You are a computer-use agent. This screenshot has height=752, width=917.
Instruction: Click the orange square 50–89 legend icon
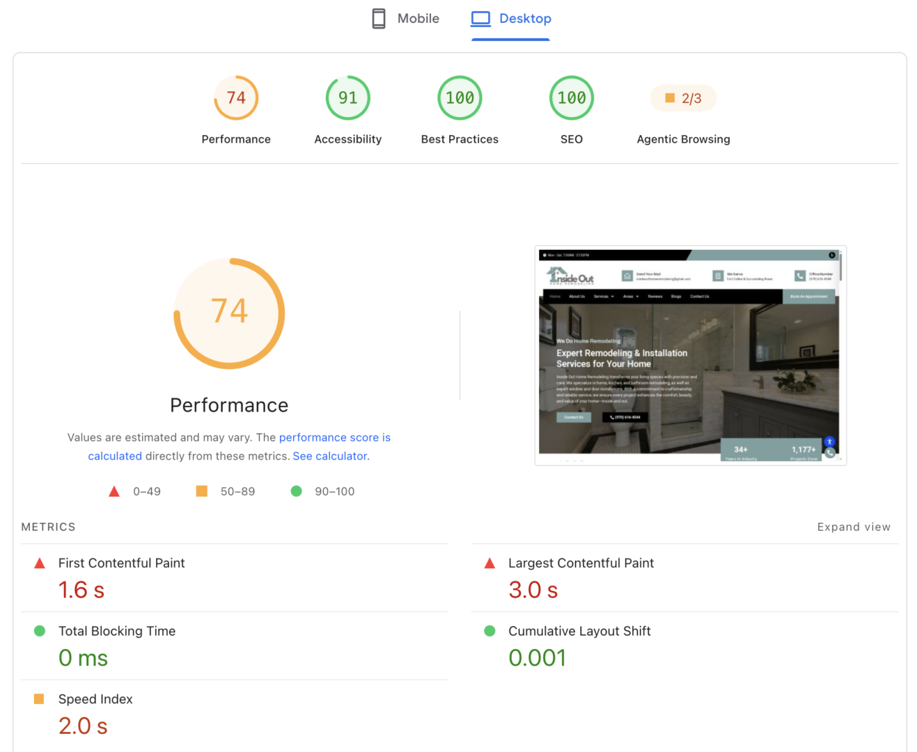pos(202,491)
